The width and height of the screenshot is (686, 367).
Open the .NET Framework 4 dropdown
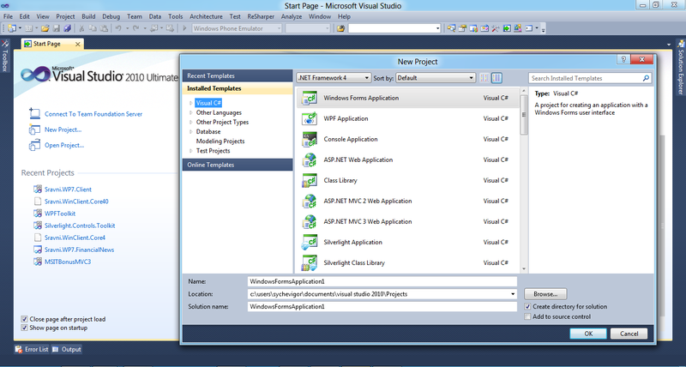click(334, 78)
